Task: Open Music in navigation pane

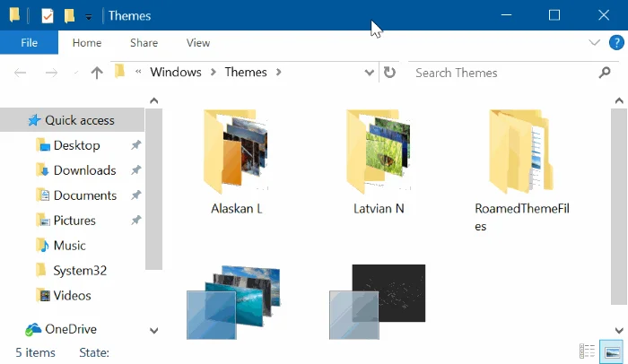Action: click(72, 245)
